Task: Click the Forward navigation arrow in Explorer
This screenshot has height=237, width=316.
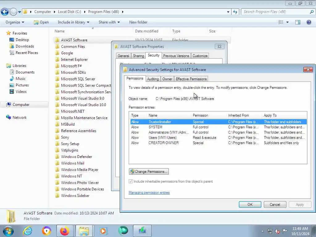Action: click(x=14, y=12)
